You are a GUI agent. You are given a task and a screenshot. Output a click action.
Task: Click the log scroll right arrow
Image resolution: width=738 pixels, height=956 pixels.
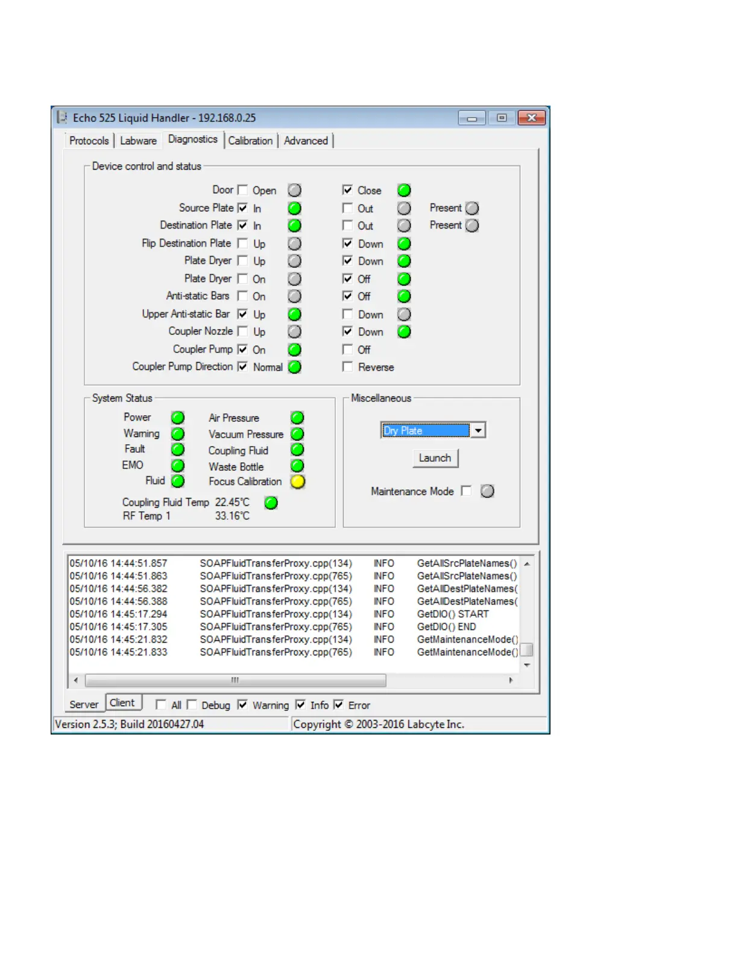tap(511, 680)
